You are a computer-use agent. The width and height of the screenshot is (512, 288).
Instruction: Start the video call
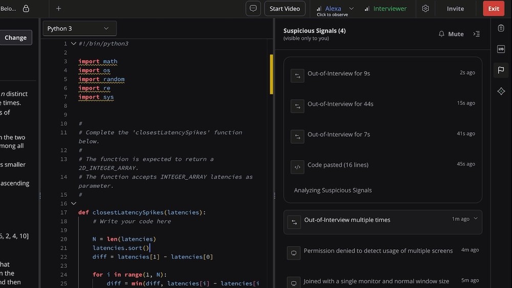pos(285,9)
